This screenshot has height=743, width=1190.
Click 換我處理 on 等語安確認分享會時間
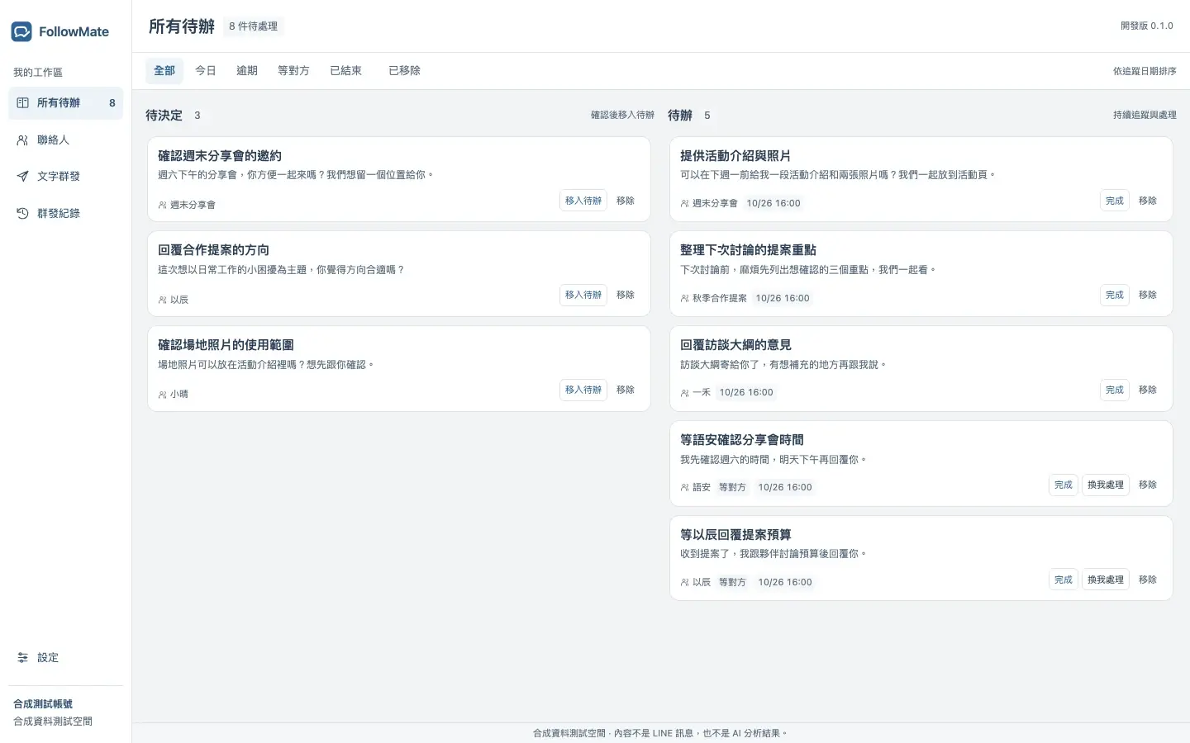(1106, 485)
